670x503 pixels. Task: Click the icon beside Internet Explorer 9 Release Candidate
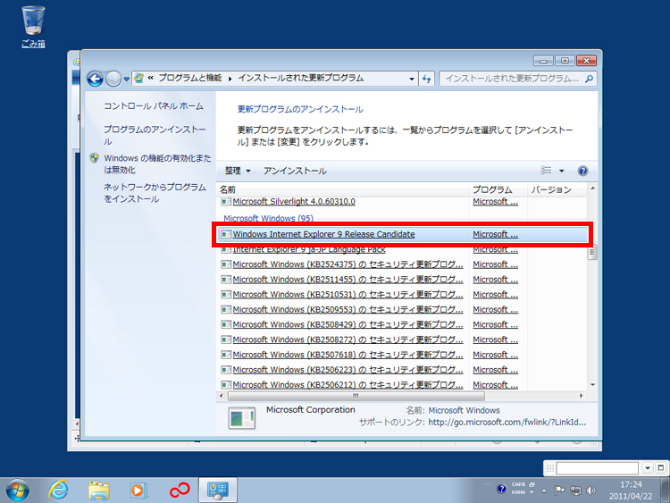(226, 234)
